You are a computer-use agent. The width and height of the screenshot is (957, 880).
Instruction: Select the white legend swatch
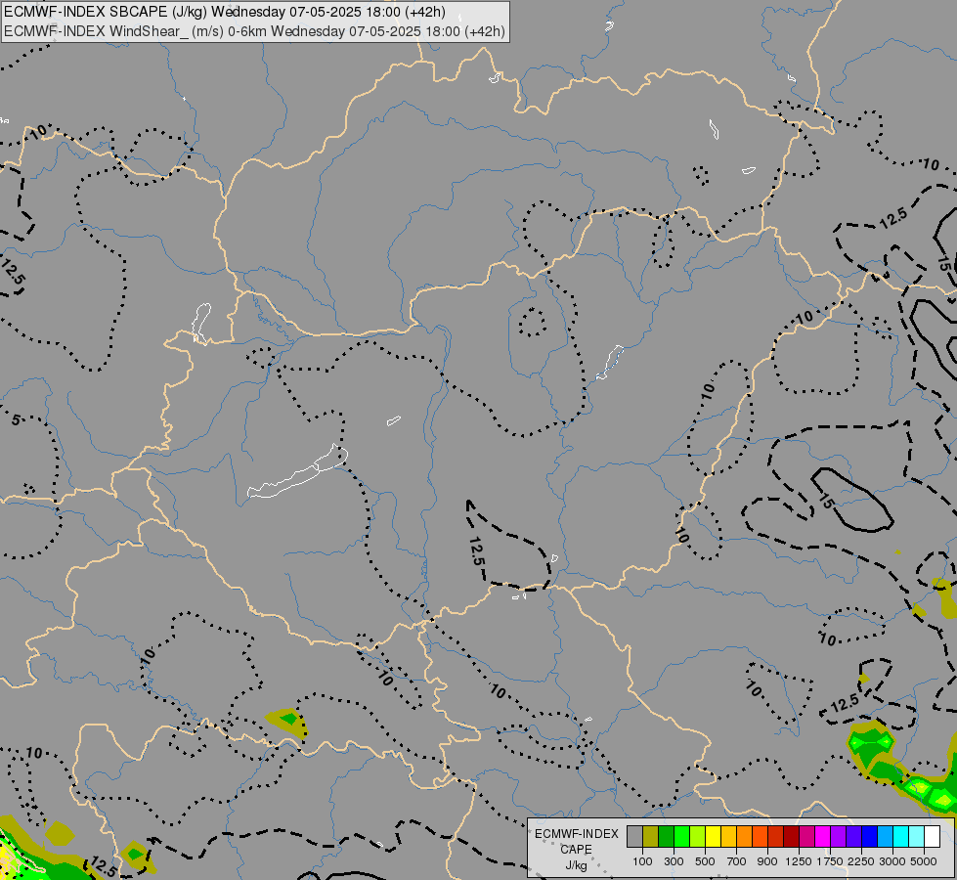(x=932, y=836)
